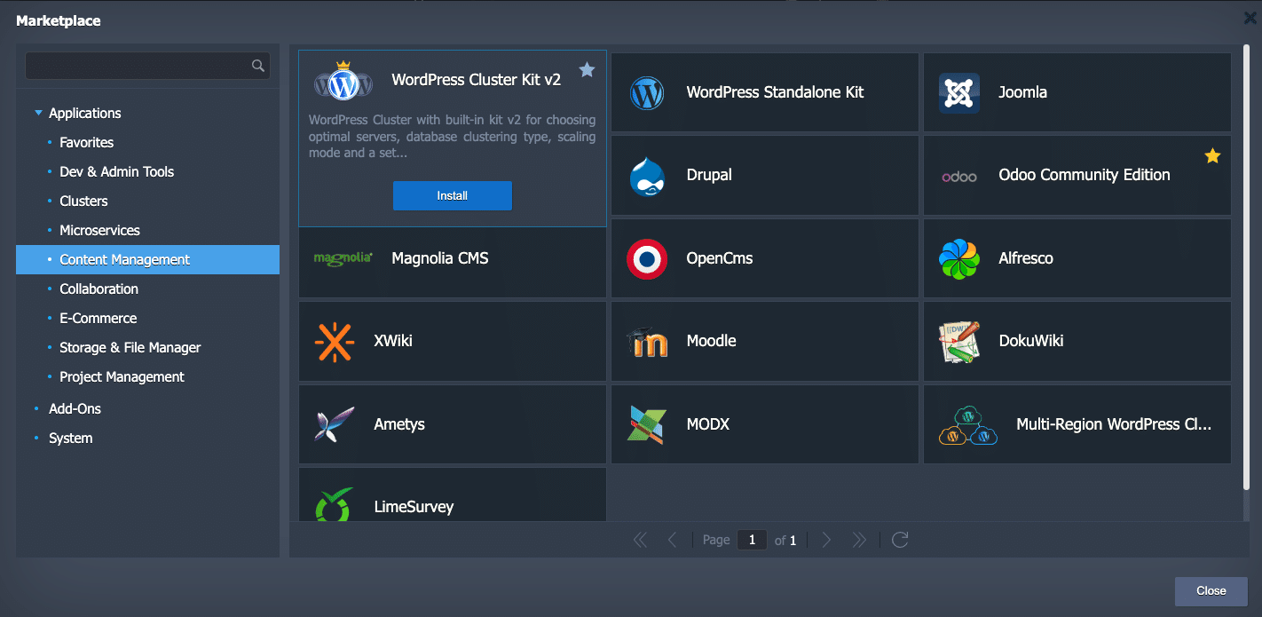Viewport: 1262px width, 617px height.
Task: Expand the System category
Action: [70, 439]
